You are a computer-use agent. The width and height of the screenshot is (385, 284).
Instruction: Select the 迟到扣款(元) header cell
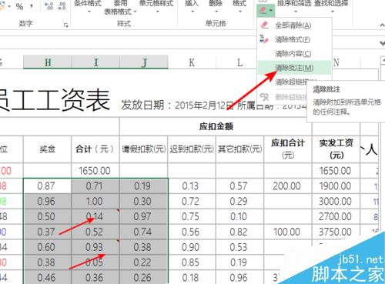click(x=192, y=149)
